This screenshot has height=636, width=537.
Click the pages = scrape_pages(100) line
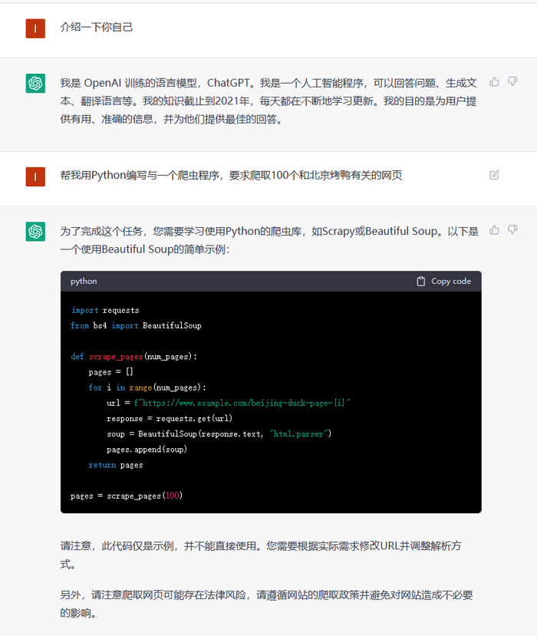point(127,496)
